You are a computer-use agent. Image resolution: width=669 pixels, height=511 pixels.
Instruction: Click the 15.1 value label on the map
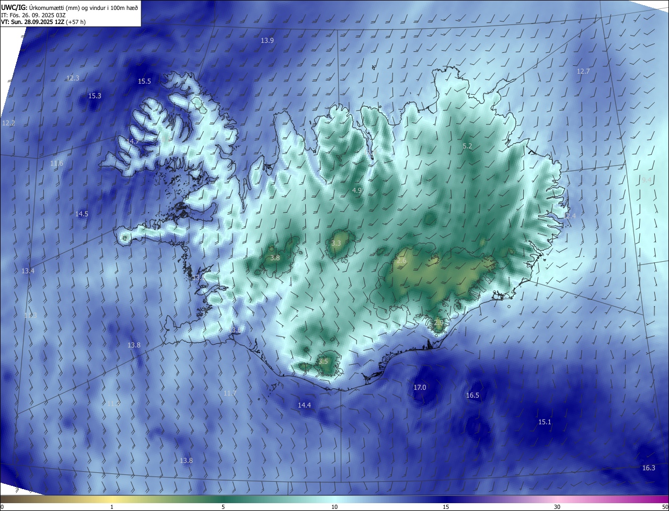545,422
